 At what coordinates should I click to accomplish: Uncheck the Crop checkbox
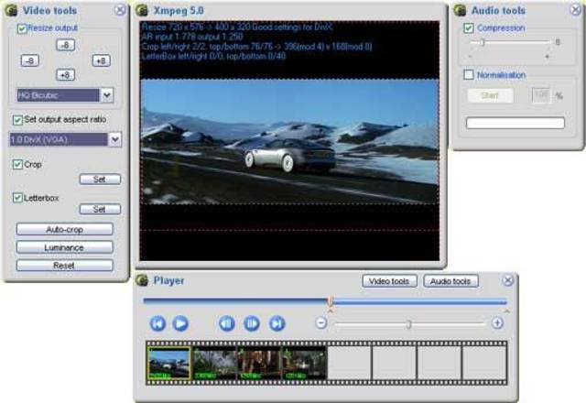click(17, 165)
